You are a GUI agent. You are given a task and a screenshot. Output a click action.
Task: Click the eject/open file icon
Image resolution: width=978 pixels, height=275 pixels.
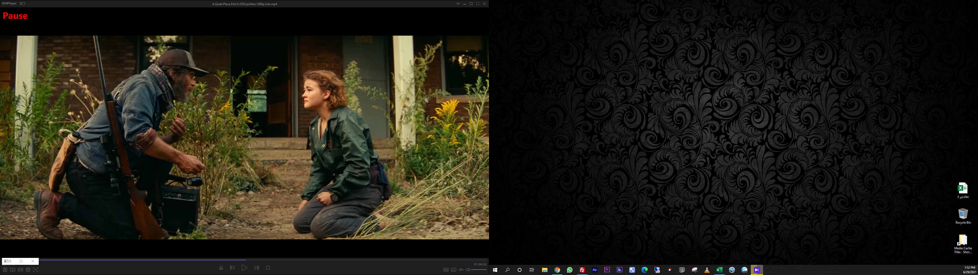click(x=221, y=268)
